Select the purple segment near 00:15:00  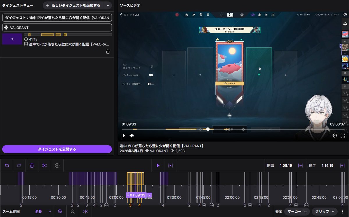point(21,178)
